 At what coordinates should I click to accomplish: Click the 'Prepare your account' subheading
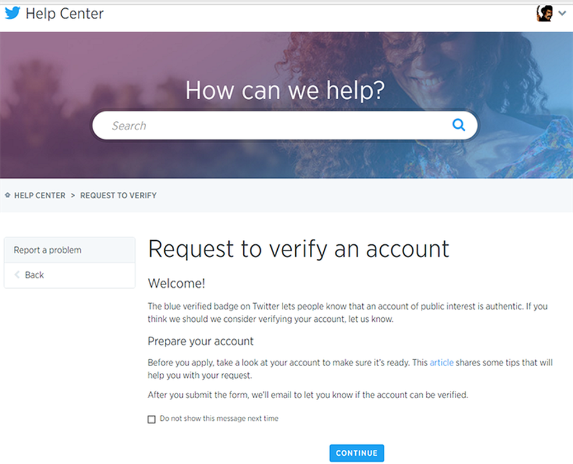pos(201,341)
